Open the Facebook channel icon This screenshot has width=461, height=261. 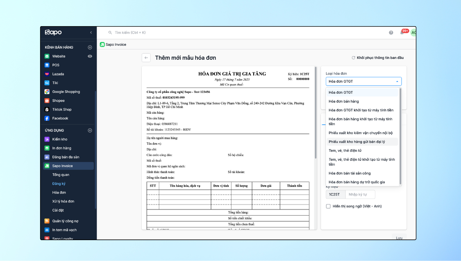point(47,118)
